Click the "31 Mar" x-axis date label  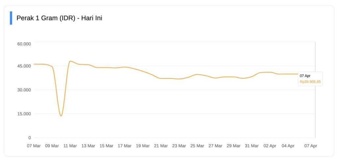point(252,146)
